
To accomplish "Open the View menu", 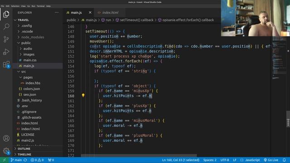I will 23,6.
